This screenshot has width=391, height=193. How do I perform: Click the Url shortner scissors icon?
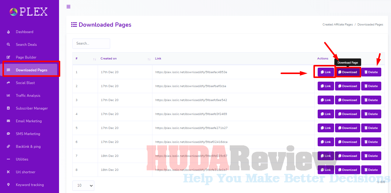[9, 172]
